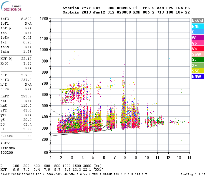
Task: Click the Artist5 autoscaler label
Action: pos(8,148)
